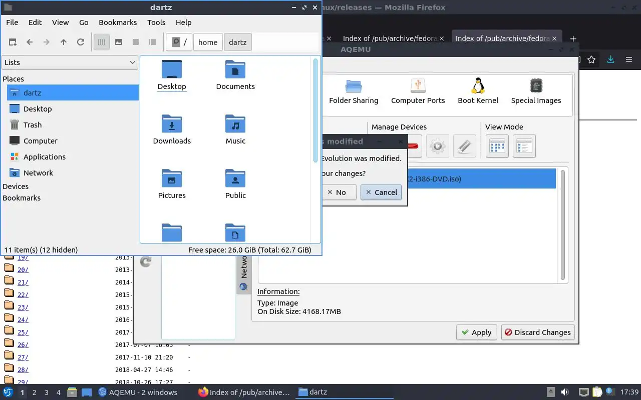Bookmark this page with Firefox star
641x400 pixels.
pos(591,59)
